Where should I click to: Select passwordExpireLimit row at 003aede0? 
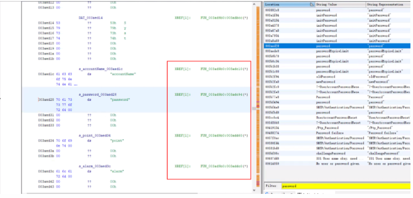[x=337, y=51]
